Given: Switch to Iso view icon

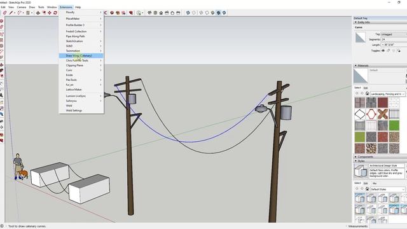Looking at the screenshot, I should (x=149, y=13).
